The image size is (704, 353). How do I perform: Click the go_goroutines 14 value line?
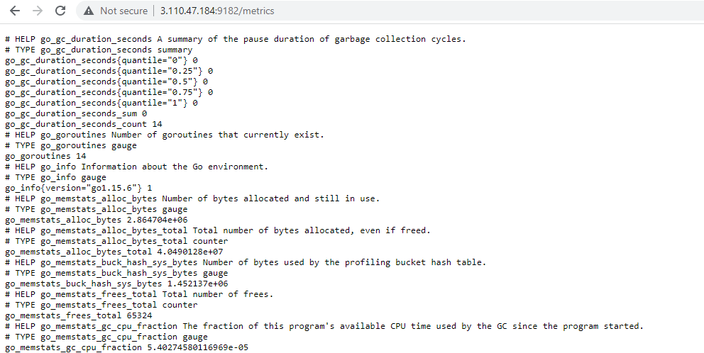point(45,156)
